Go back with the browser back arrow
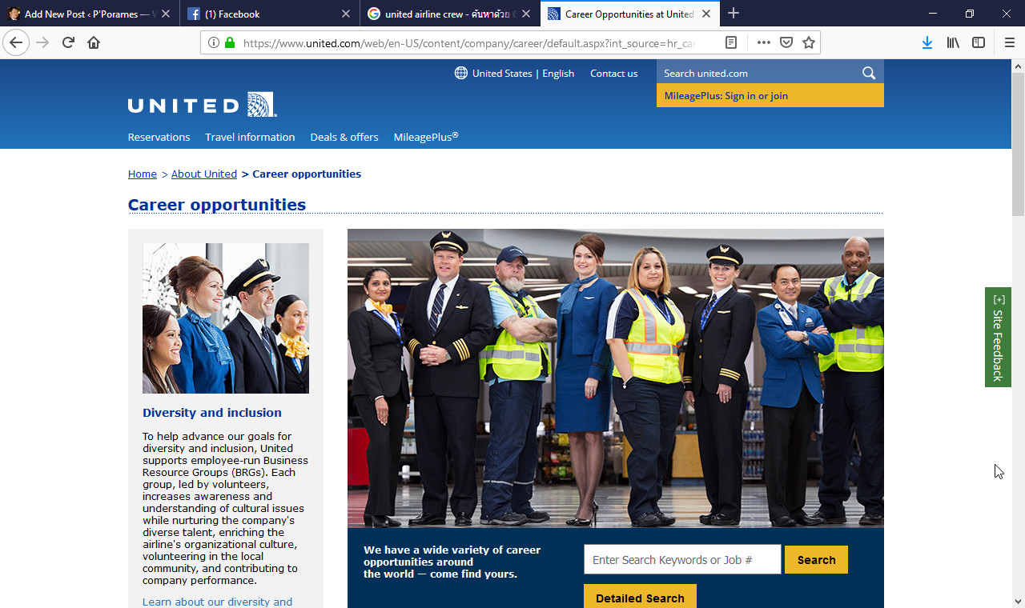This screenshot has height=608, width=1025. [16, 42]
